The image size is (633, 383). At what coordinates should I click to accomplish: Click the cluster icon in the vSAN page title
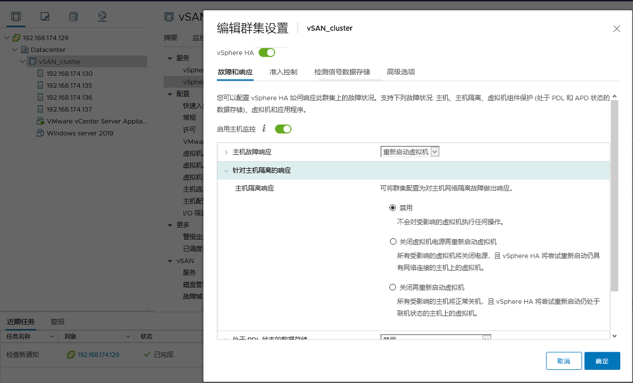coord(169,16)
